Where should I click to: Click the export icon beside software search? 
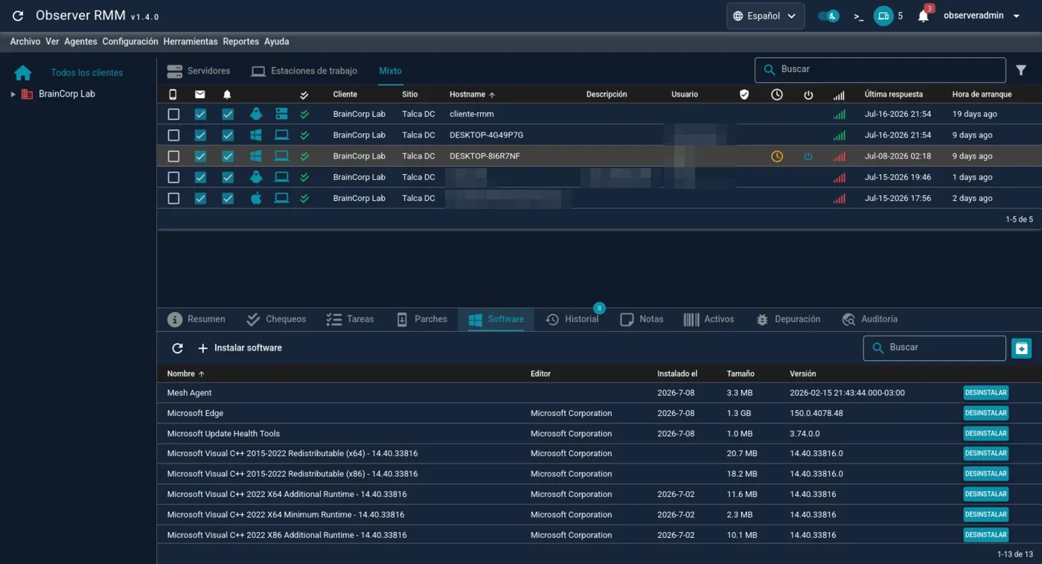click(x=1021, y=347)
